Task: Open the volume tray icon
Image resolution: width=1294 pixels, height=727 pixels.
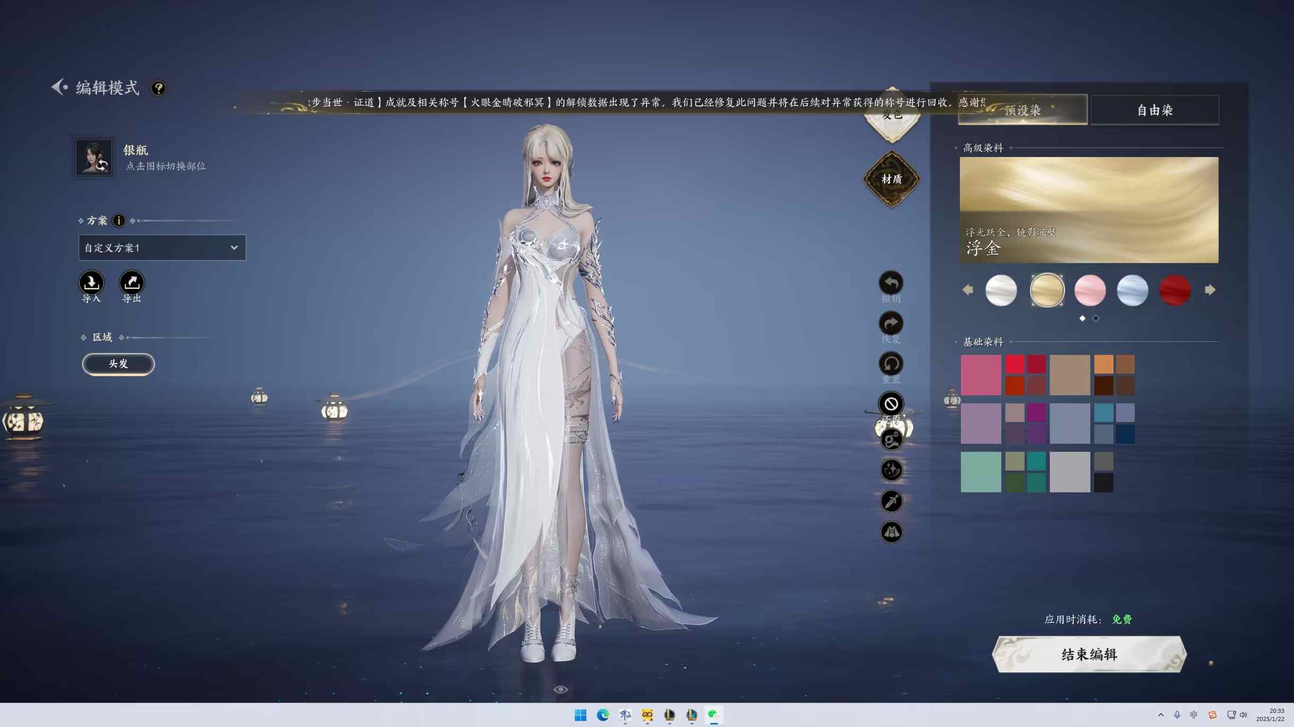Action: (x=1243, y=715)
